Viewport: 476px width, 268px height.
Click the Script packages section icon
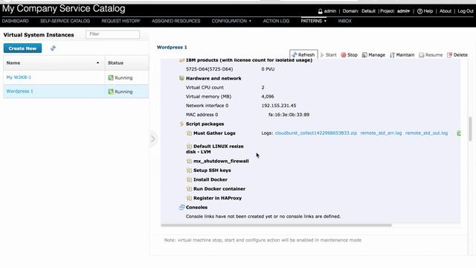click(x=181, y=124)
